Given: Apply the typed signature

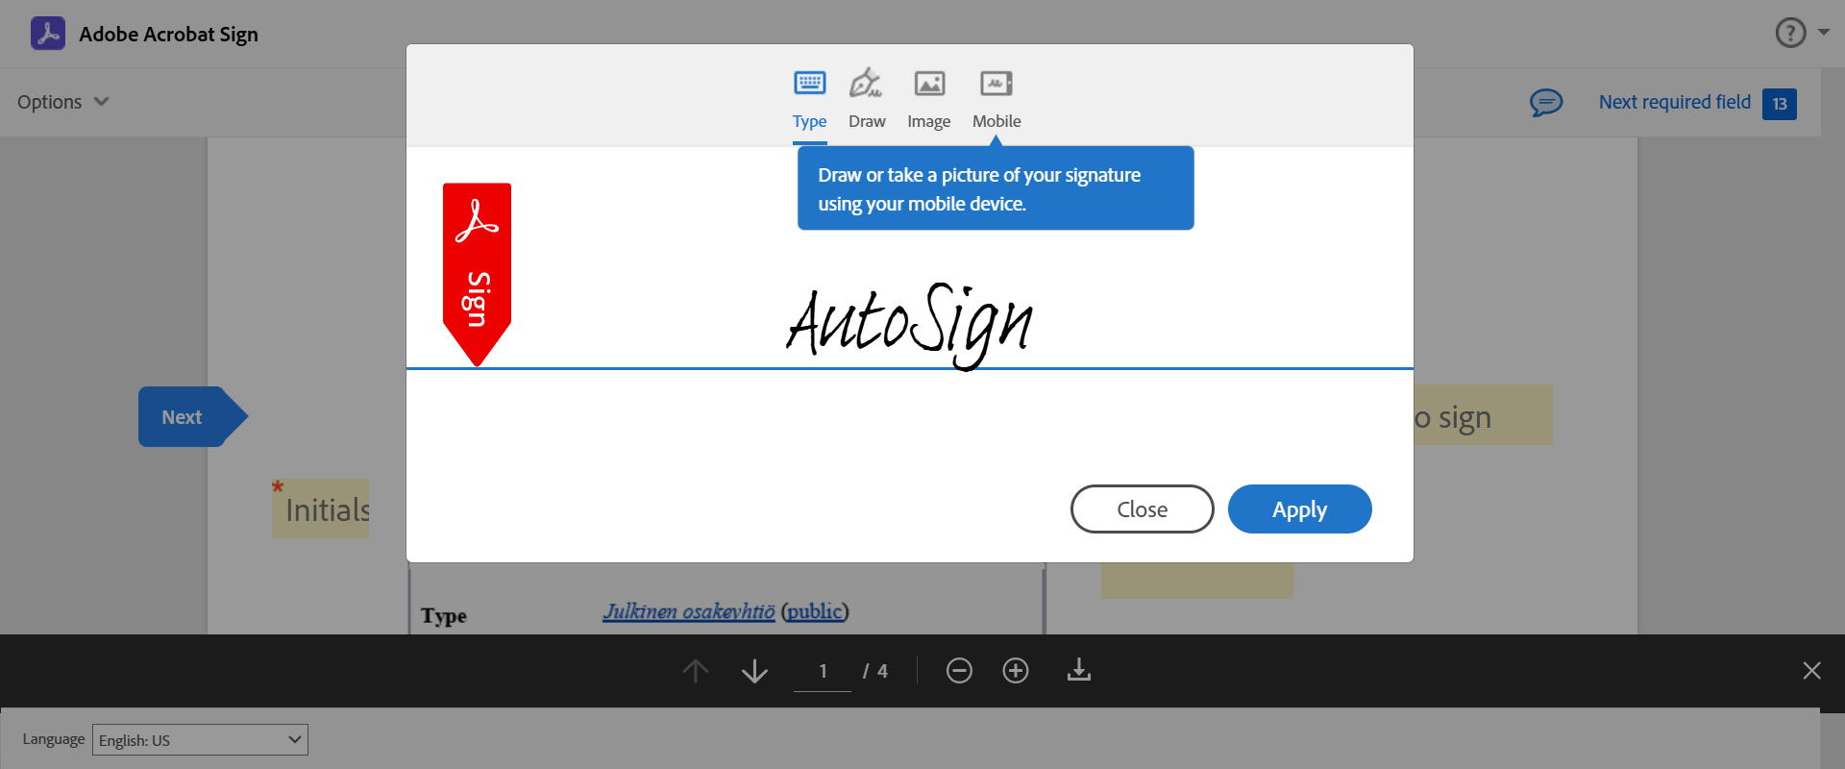Looking at the screenshot, I should (x=1299, y=509).
